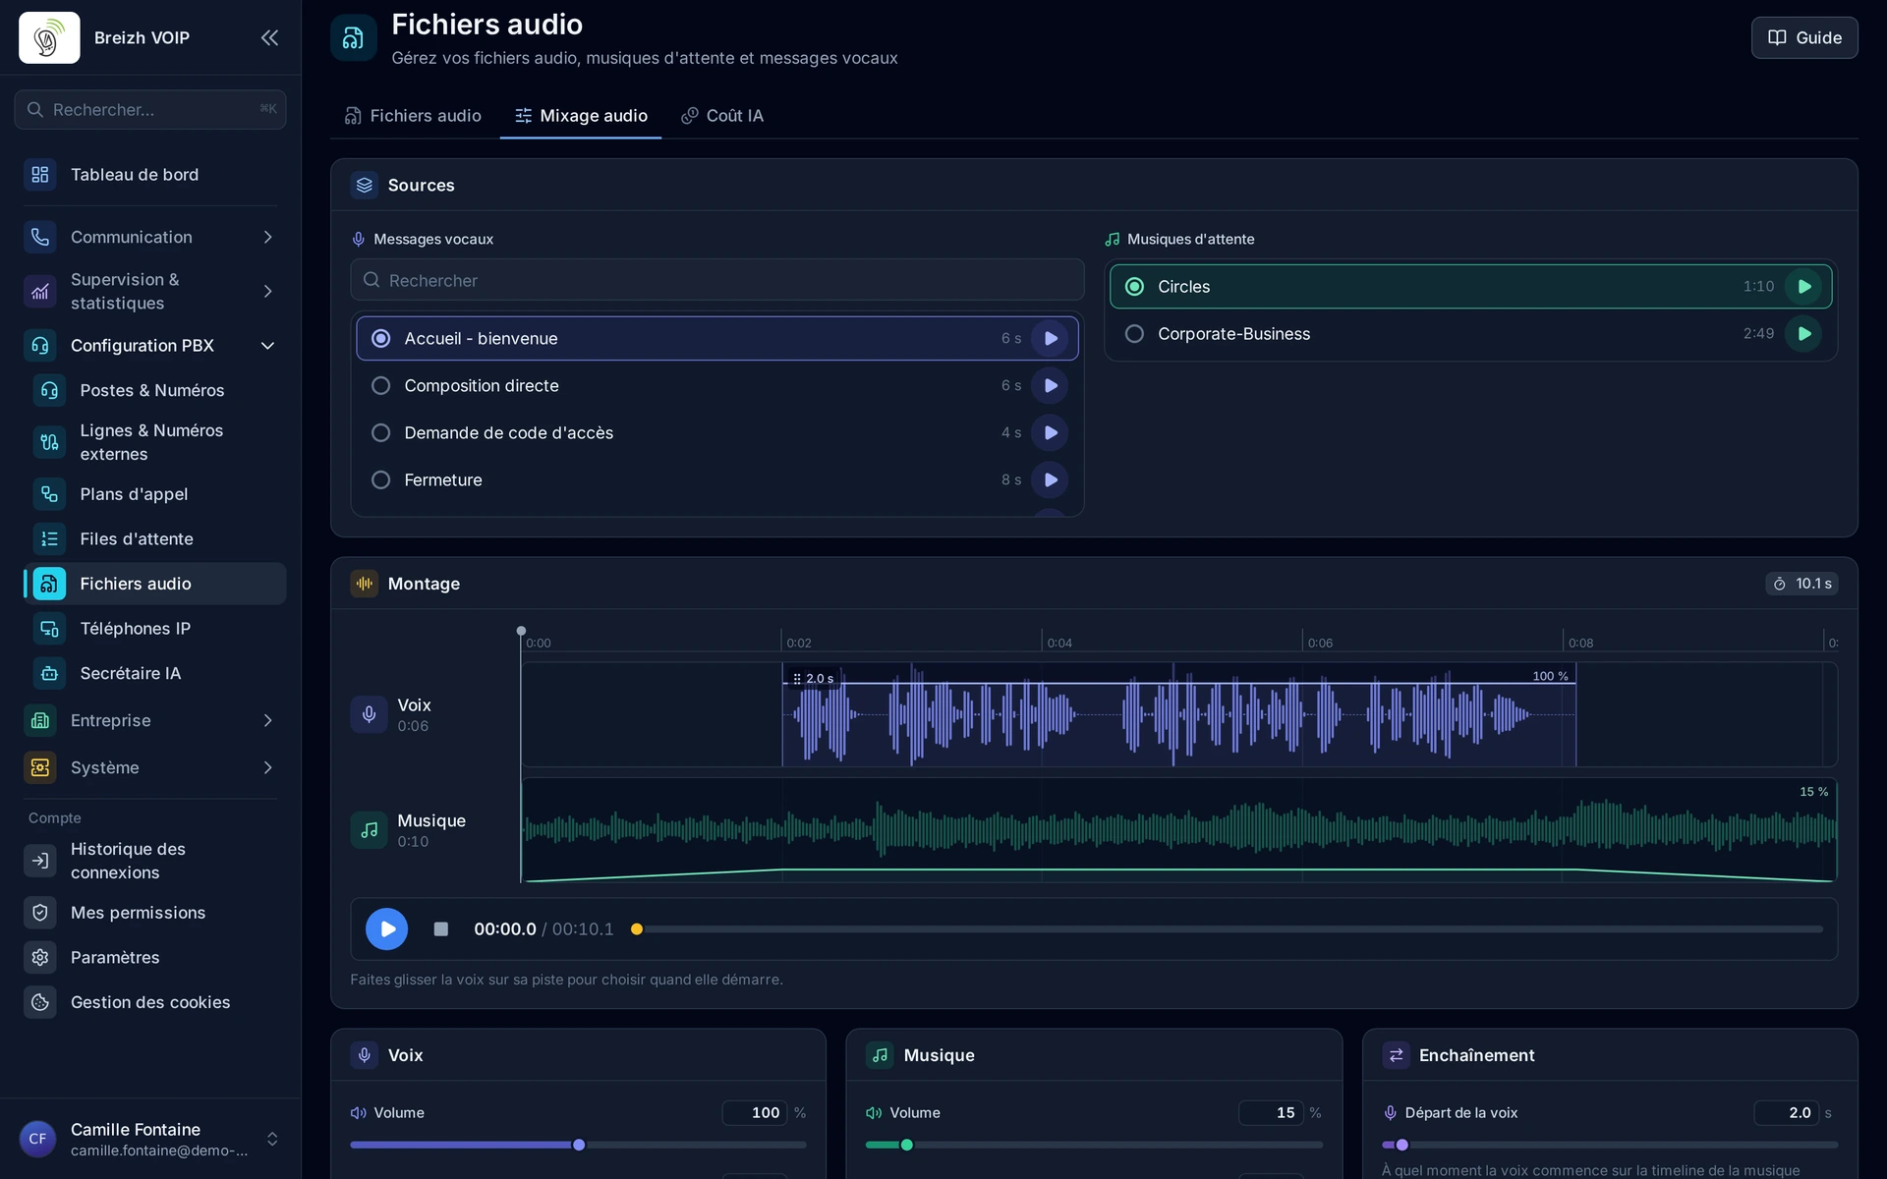Select Composition directe radio button
1887x1179 pixels.
point(380,385)
